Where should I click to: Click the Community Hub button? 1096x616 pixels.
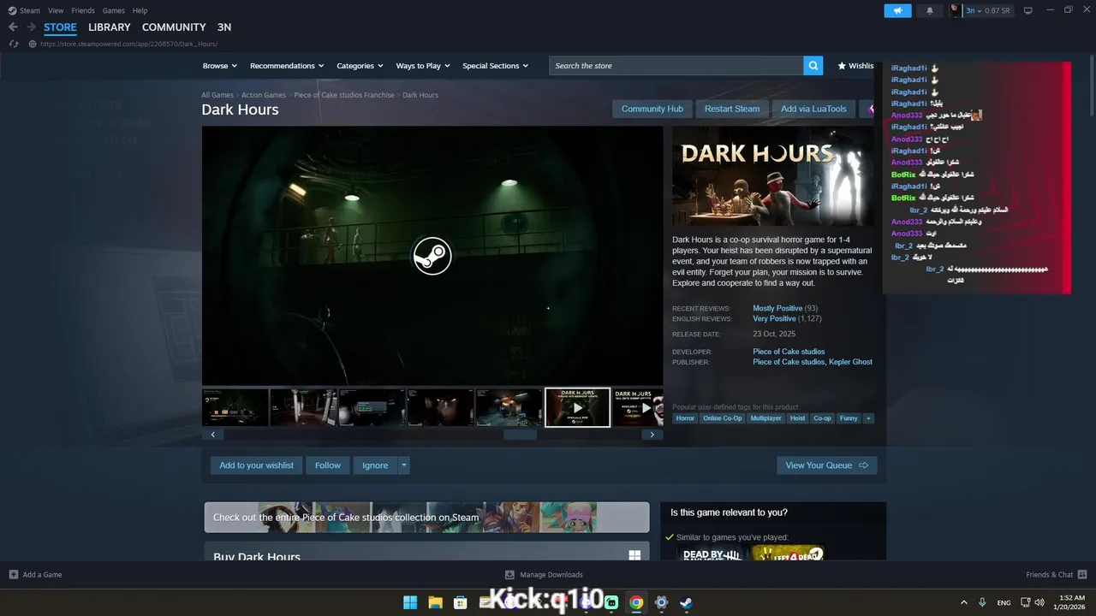coord(652,109)
